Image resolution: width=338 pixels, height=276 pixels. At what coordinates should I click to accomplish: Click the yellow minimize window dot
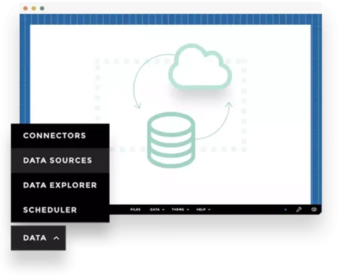(x=34, y=8)
